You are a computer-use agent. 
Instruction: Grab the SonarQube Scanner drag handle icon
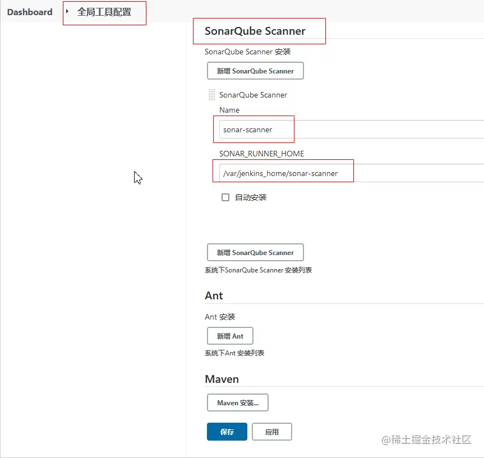click(x=212, y=95)
